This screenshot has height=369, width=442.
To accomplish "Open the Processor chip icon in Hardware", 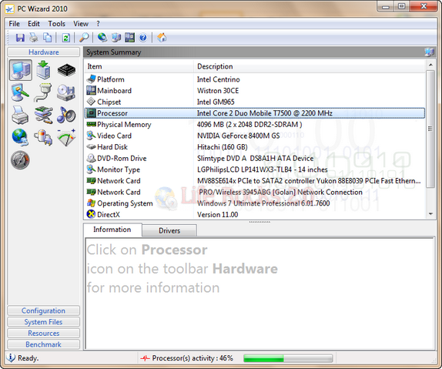I will pos(66,70).
